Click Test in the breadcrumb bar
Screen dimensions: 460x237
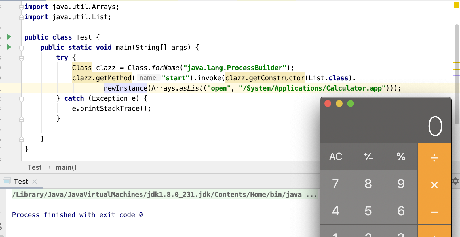tap(34, 167)
